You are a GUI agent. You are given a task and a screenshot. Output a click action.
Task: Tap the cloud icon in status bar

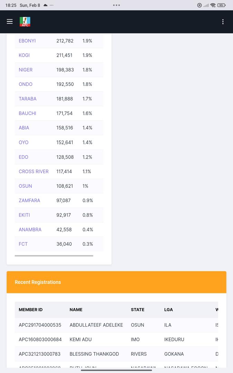click(x=46, y=5)
